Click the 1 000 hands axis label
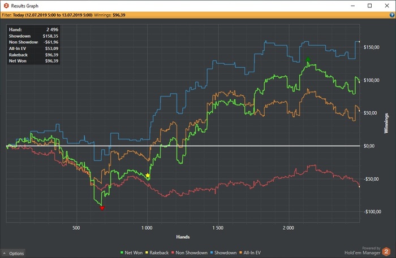Image resolution: width=396 pixels, height=258 pixels. coord(147,228)
